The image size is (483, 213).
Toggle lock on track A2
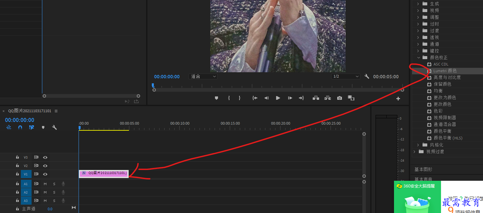tap(17, 192)
